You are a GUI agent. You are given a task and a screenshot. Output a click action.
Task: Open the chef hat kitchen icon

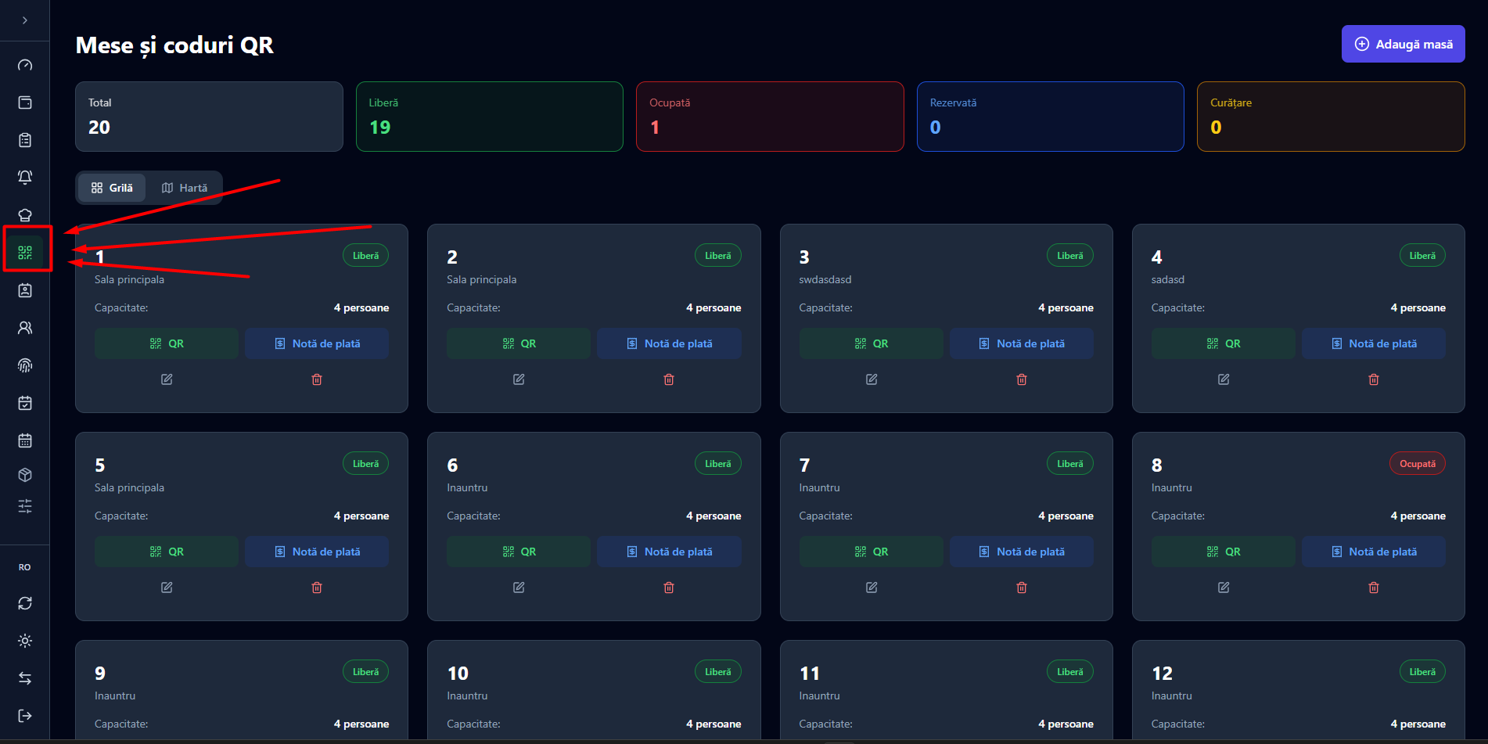(25, 215)
